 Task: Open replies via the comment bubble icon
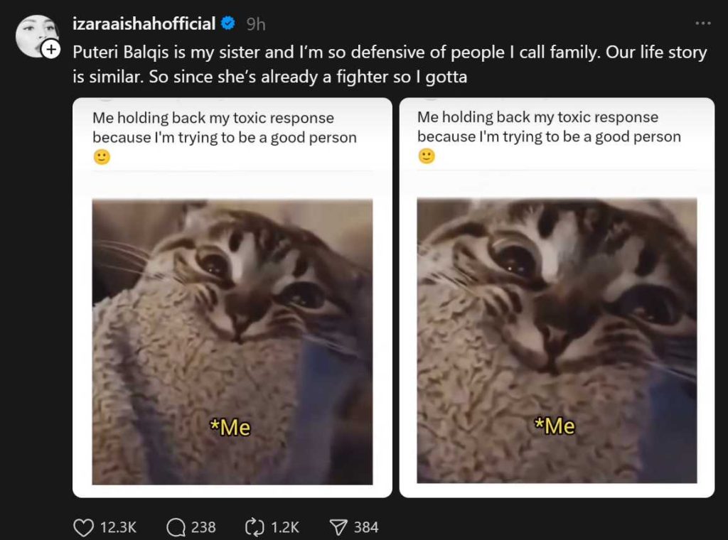pos(176,526)
